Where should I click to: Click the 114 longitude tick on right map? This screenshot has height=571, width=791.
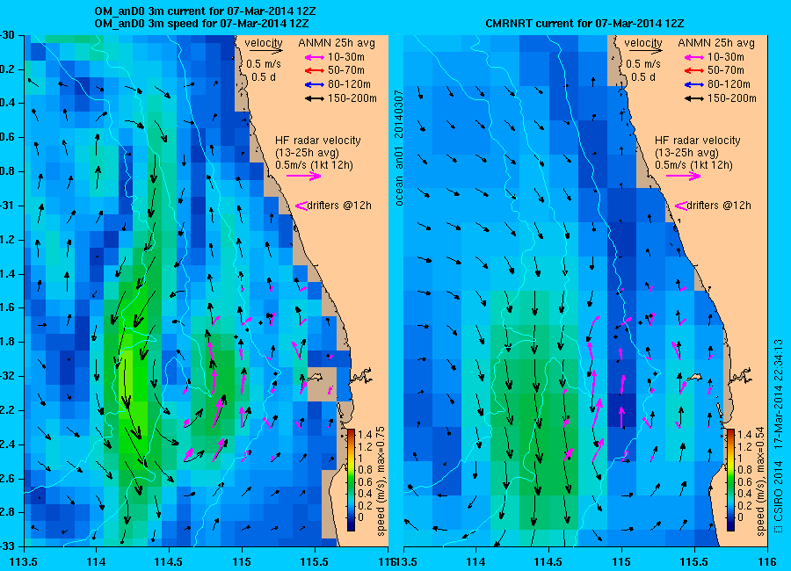pyautogui.click(x=475, y=561)
